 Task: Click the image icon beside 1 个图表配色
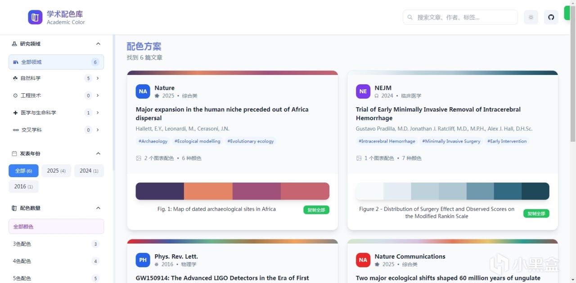coord(359,158)
